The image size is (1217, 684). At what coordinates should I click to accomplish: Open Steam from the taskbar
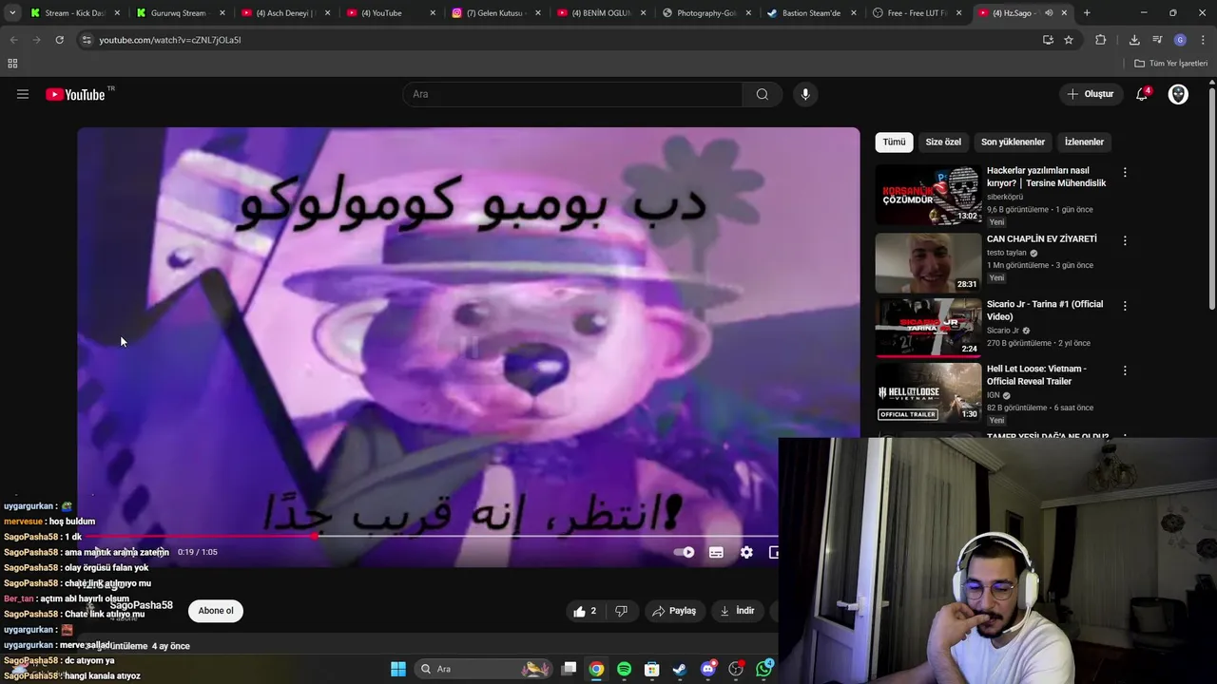680,669
